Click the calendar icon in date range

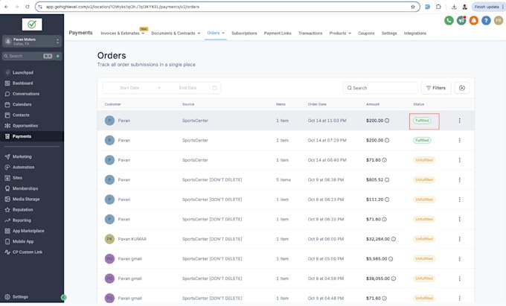point(214,88)
